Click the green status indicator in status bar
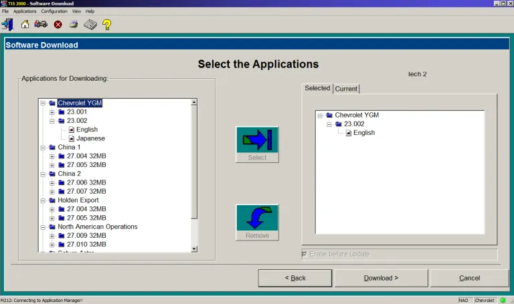The height and width of the screenshot is (304, 514). pos(503,300)
